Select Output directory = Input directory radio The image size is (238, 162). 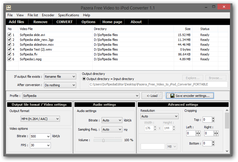(84, 79)
